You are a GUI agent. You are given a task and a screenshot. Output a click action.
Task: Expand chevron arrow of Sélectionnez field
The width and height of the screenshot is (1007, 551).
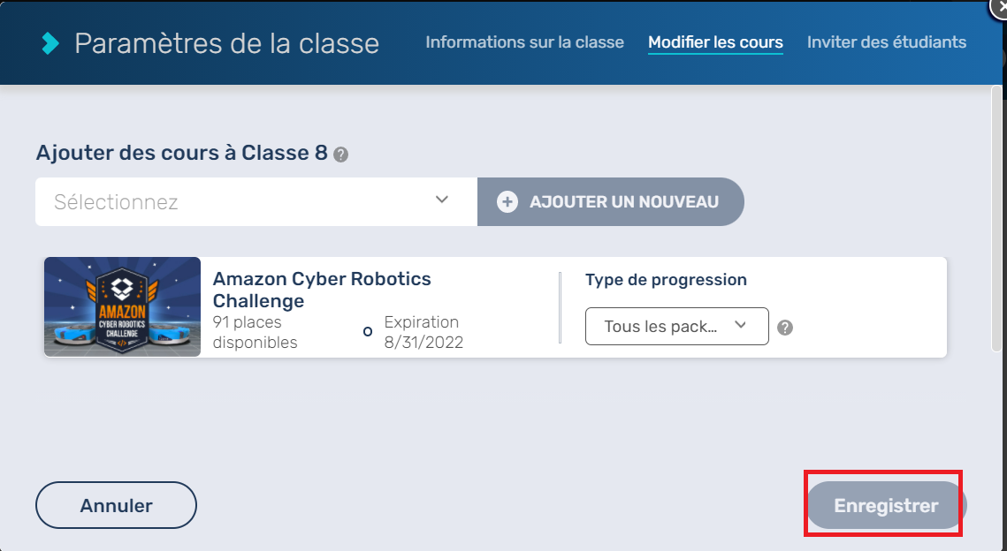click(x=443, y=200)
